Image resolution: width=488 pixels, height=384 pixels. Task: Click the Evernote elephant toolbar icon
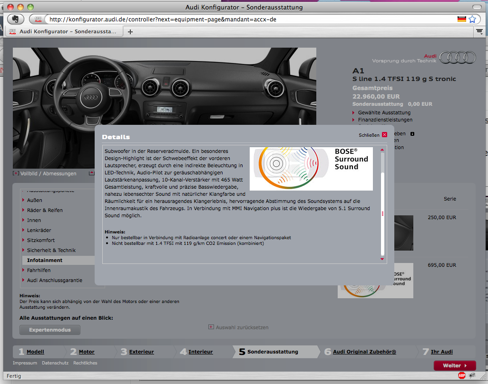(x=15, y=19)
